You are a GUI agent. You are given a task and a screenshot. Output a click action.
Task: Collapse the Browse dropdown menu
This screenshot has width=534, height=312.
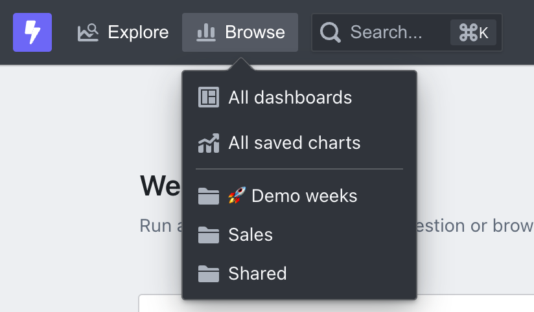click(240, 32)
